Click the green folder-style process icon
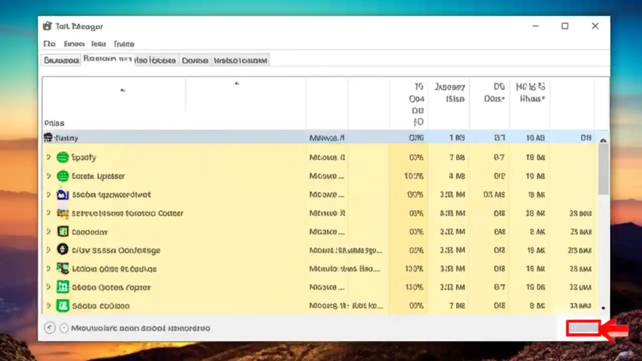The image size is (642, 361). (63, 287)
